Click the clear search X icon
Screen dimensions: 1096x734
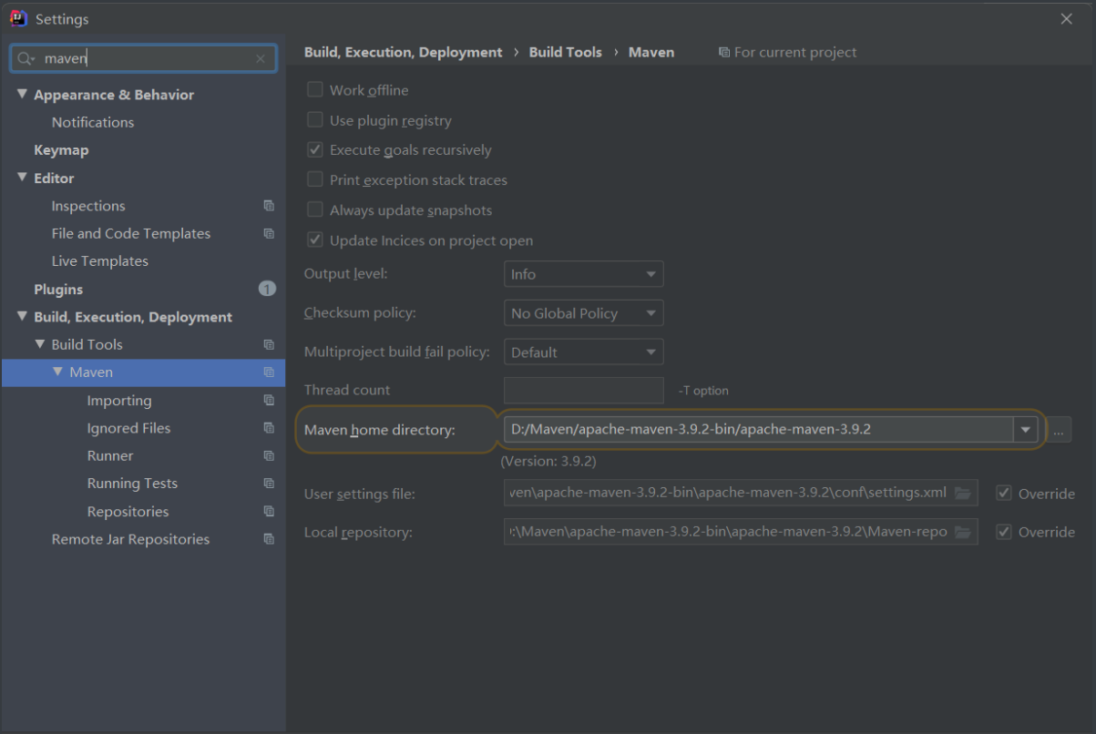point(261,59)
